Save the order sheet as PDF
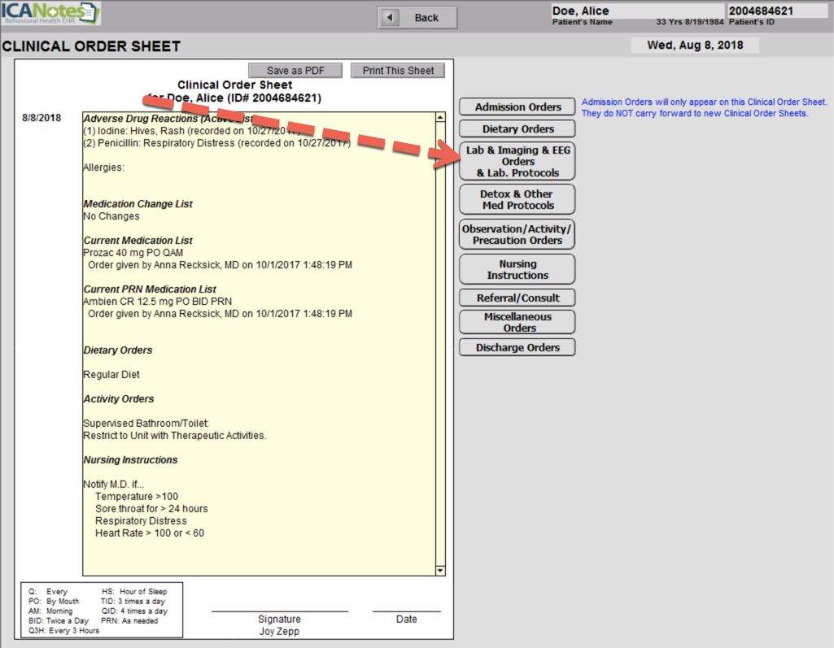 295,71
